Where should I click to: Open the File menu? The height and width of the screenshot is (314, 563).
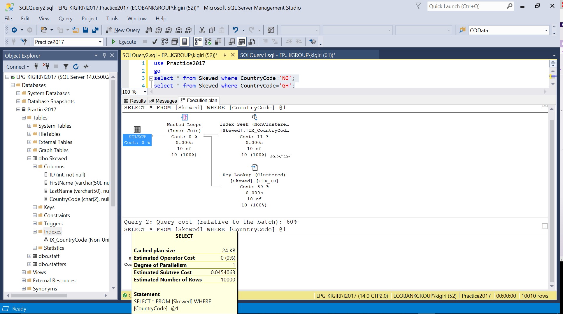click(x=8, y=18)
